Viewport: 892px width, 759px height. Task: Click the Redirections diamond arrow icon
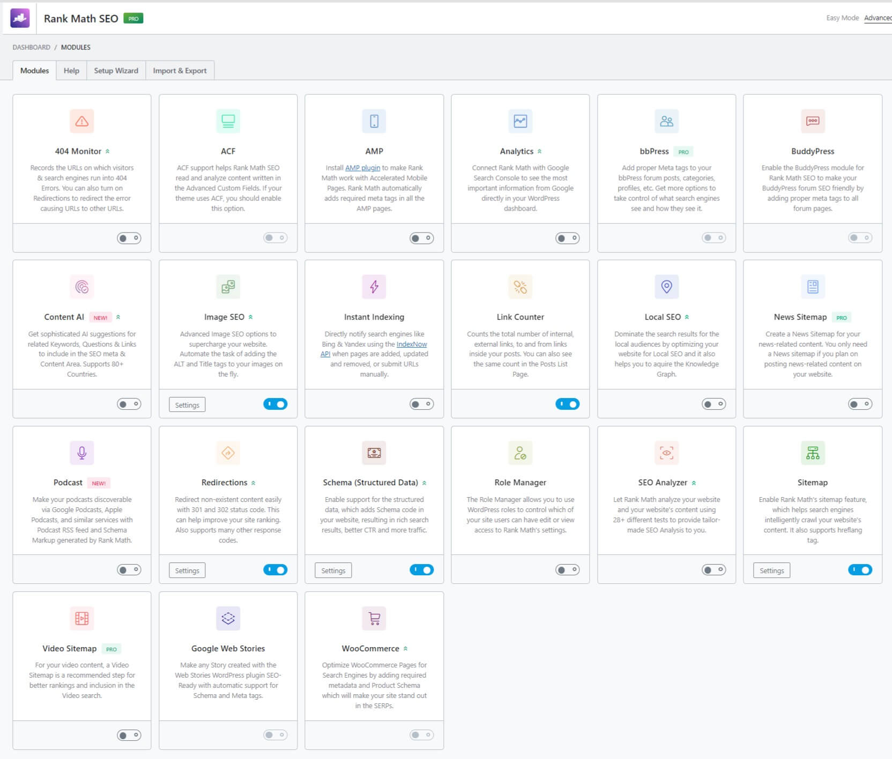(228, 453)
